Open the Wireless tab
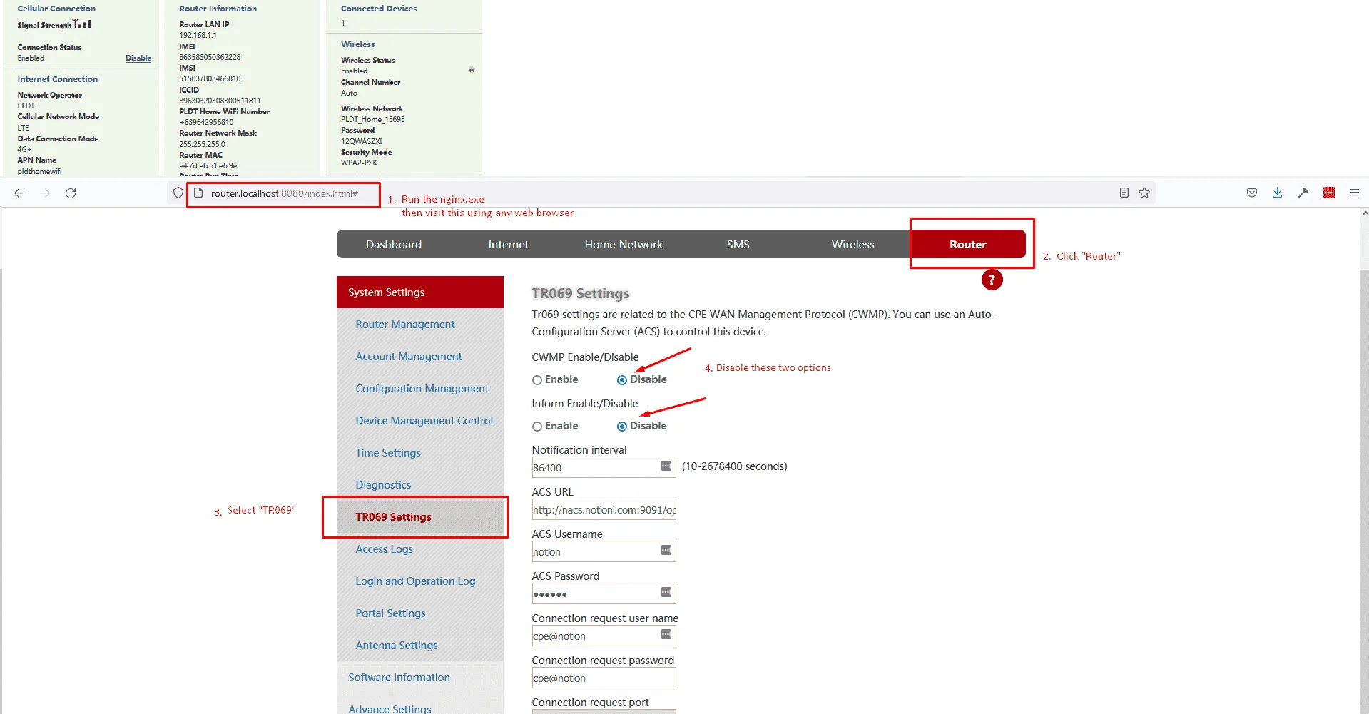The width and height of the screenshot is (1369, 714). tap(853, 244)
